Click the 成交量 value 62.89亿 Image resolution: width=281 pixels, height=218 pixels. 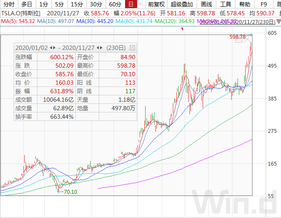(x=63, y=108)
